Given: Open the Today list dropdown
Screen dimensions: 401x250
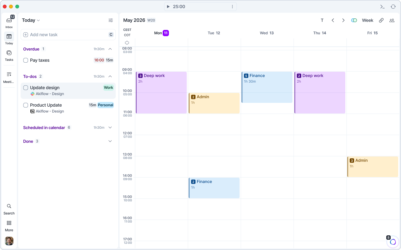Looking at the screenshot, I should [31, 20].
